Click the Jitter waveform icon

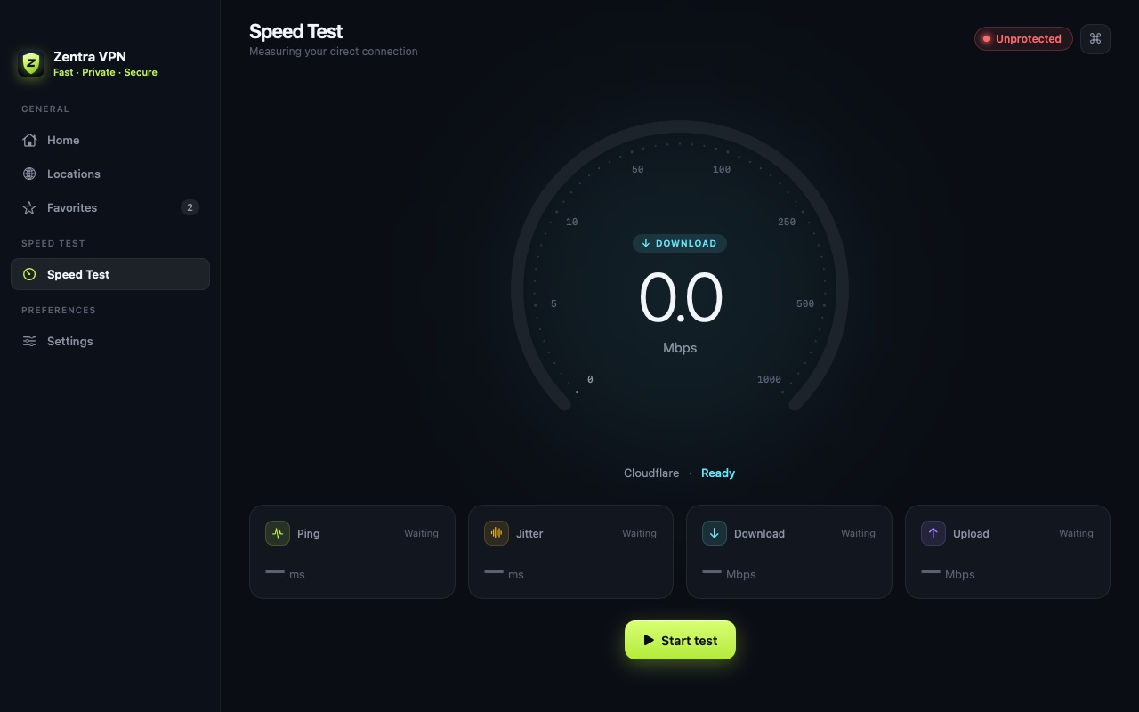tap(497, 533)
